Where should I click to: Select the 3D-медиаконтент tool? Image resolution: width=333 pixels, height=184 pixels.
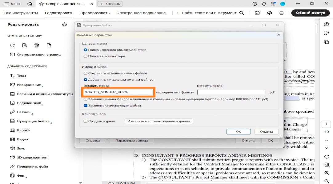29,158
